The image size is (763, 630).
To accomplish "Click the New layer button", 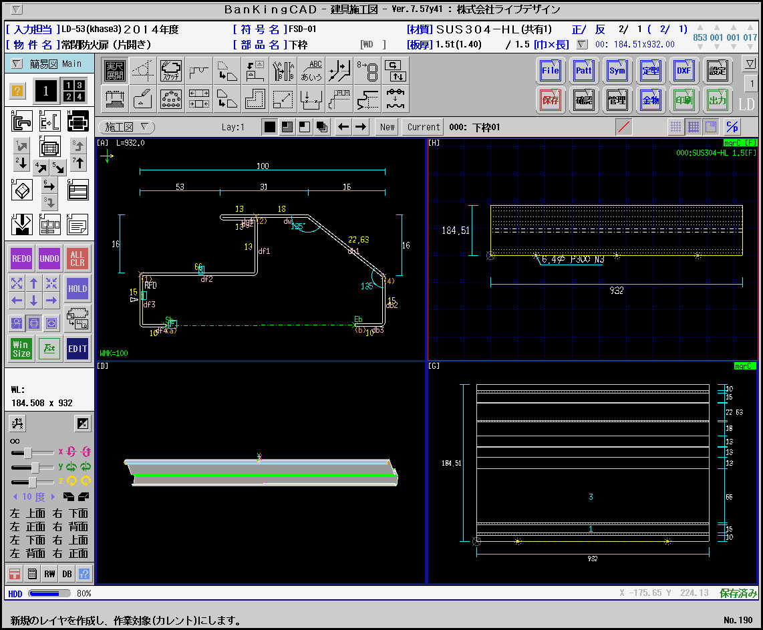I will (x=388, y=127).
